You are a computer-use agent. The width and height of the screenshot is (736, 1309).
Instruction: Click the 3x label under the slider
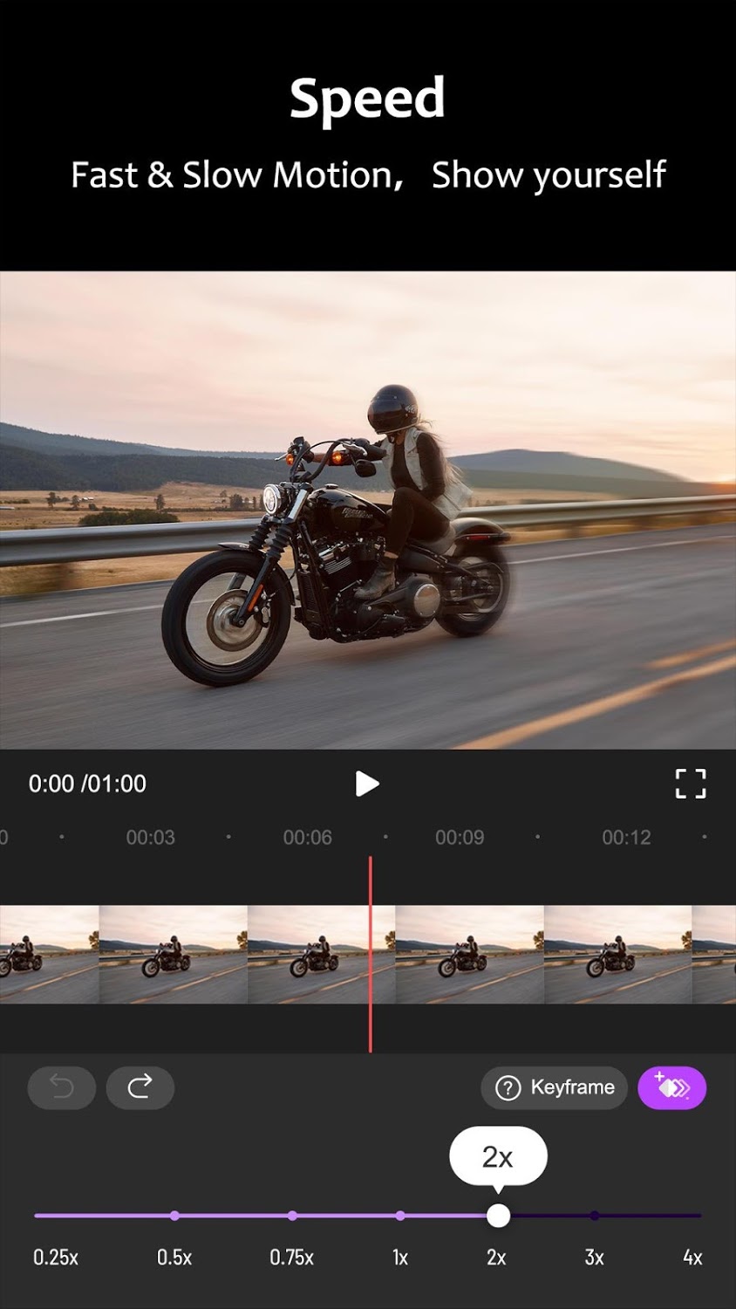[594, 1258]
